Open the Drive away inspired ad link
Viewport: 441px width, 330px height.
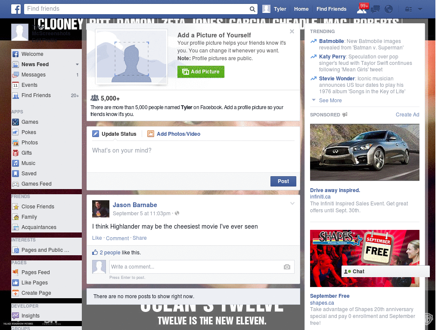tap(335, 190)
